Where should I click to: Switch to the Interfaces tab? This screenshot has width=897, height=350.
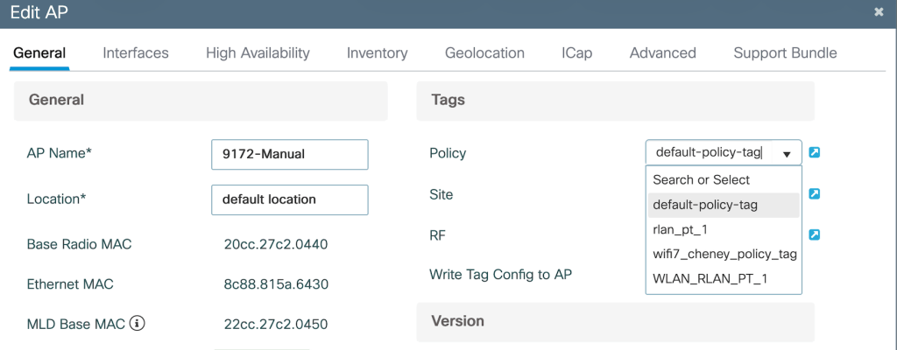136,52
